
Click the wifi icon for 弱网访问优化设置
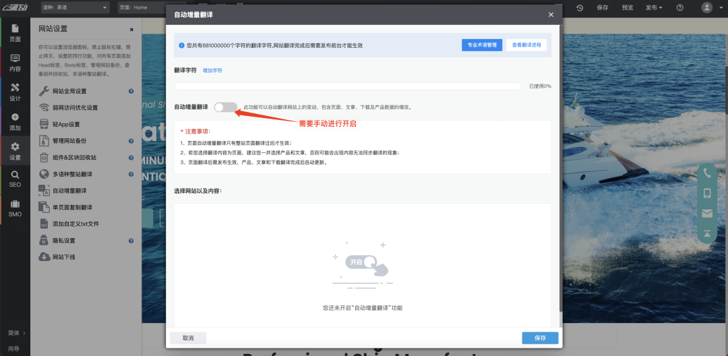pyautogui.click(x=44, y=108)
